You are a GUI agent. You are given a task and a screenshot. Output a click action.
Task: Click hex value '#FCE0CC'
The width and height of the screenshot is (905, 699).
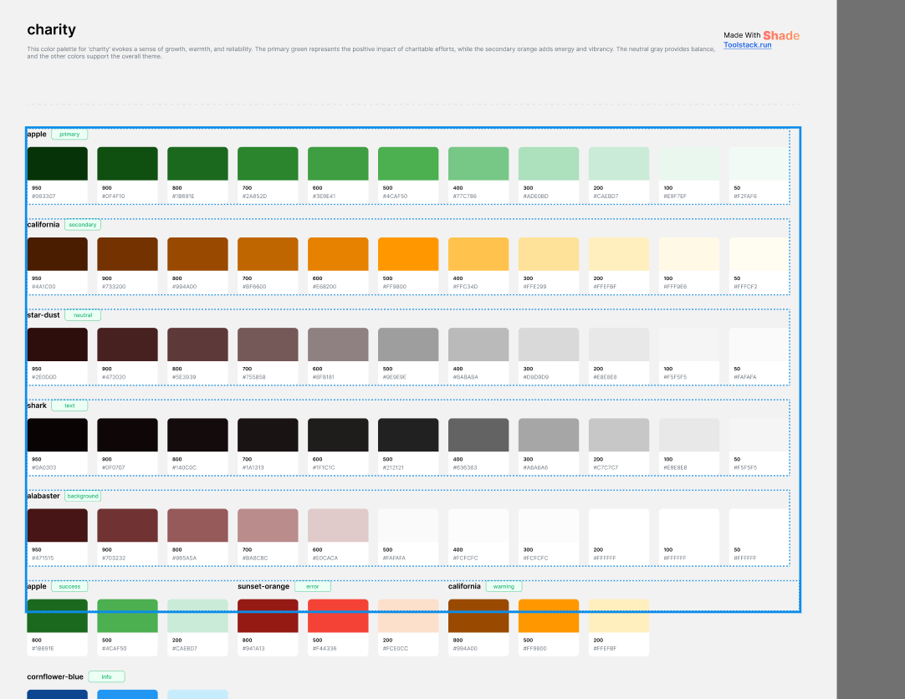[x=396, y=649]
